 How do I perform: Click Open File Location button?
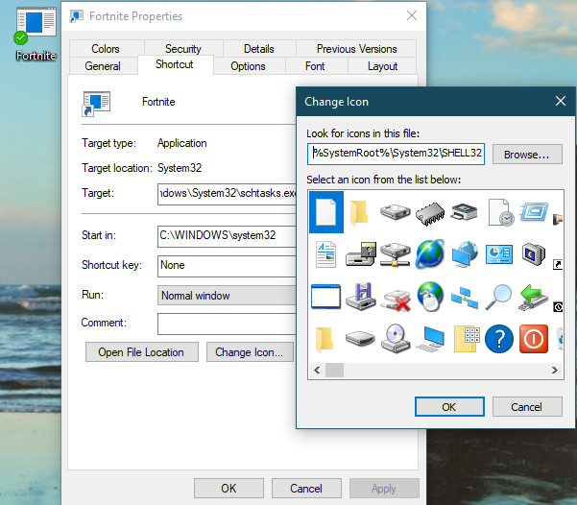(142, 352)
